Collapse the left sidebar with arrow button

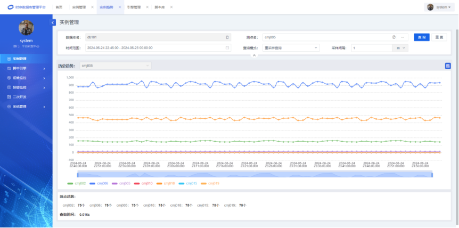coord(53,22)
